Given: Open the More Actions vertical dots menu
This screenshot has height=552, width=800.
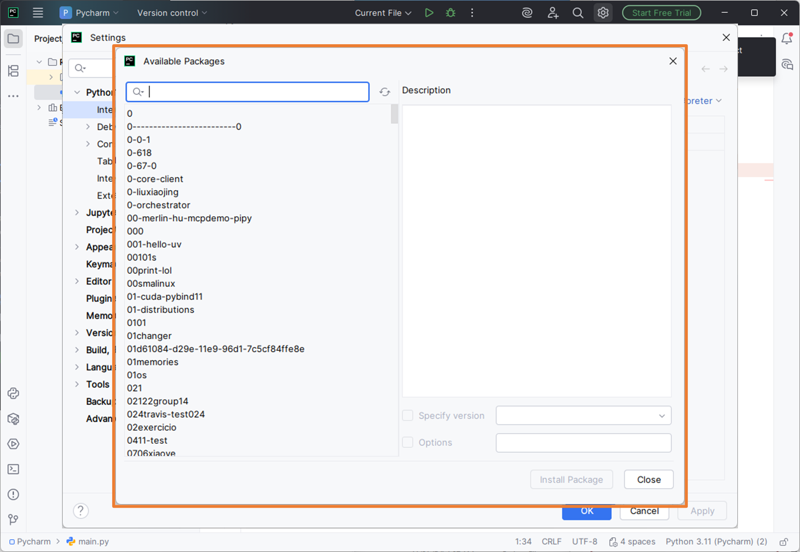Looking at the screenshot, I should (472, 13).
